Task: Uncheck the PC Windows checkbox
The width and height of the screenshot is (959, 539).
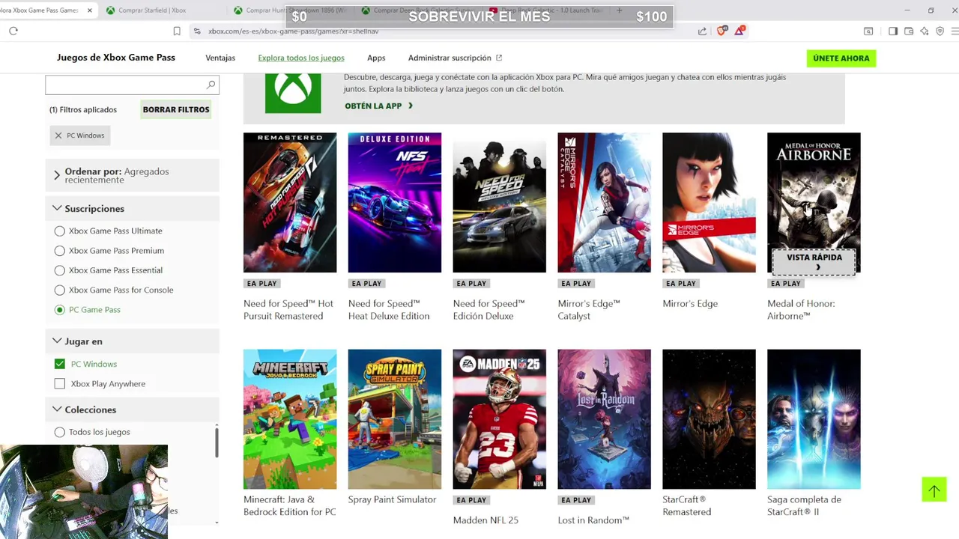Action: tap(60, 364)
